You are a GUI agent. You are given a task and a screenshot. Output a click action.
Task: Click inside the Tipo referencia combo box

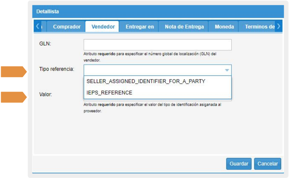click(x=153, y=70)
